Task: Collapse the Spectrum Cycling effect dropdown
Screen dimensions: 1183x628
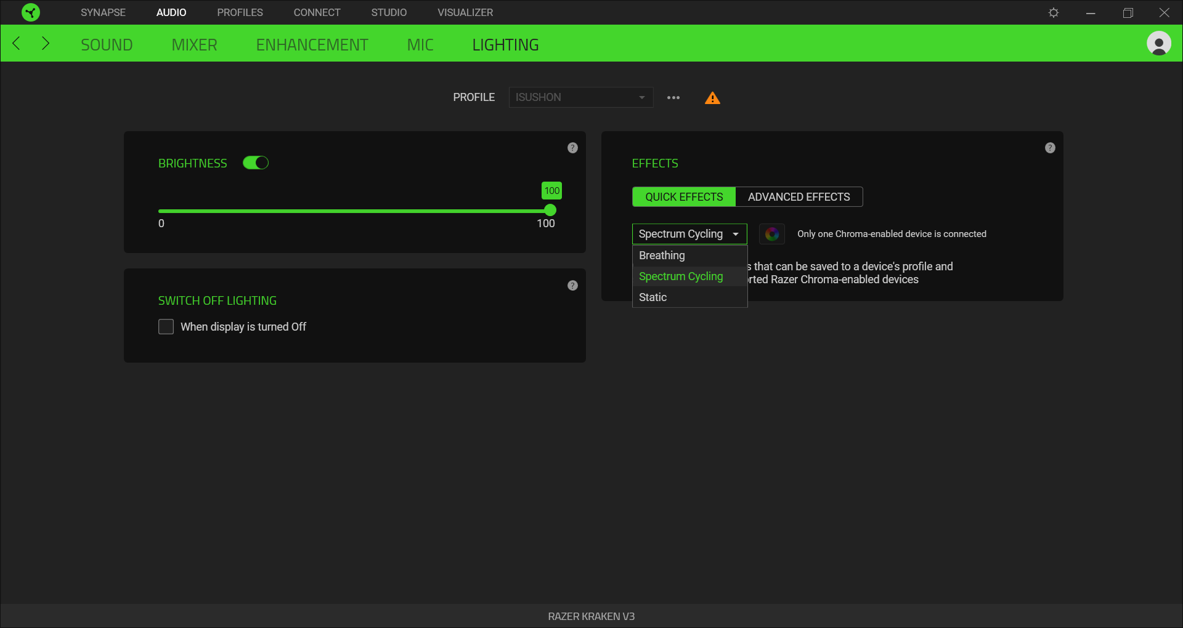Action: [x=689, y=234]
